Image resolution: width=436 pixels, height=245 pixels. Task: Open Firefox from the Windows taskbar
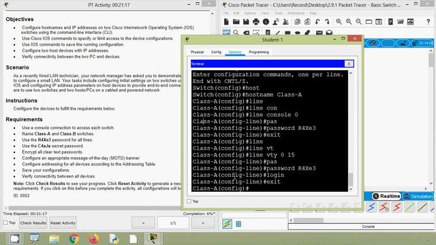coord(94,239)
